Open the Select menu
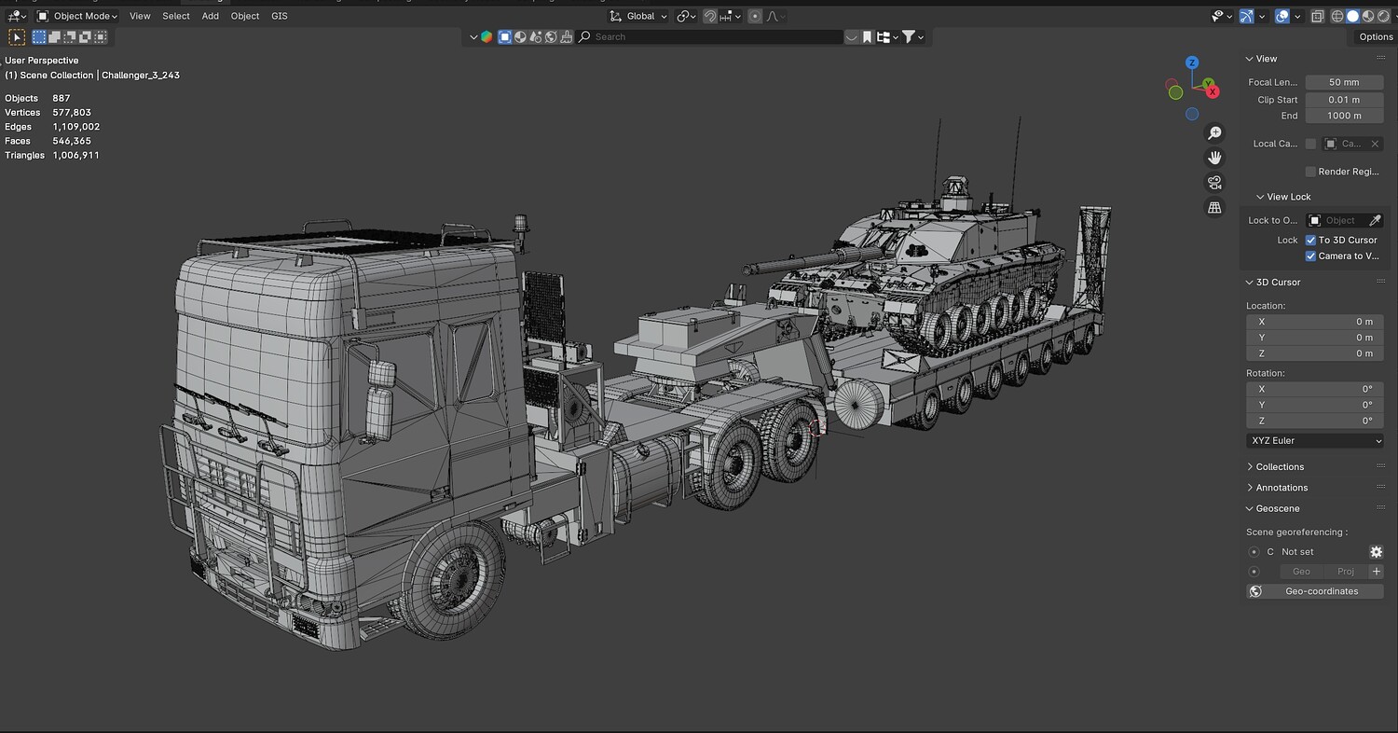This screenshot has width=1398, height=733. 176,16
